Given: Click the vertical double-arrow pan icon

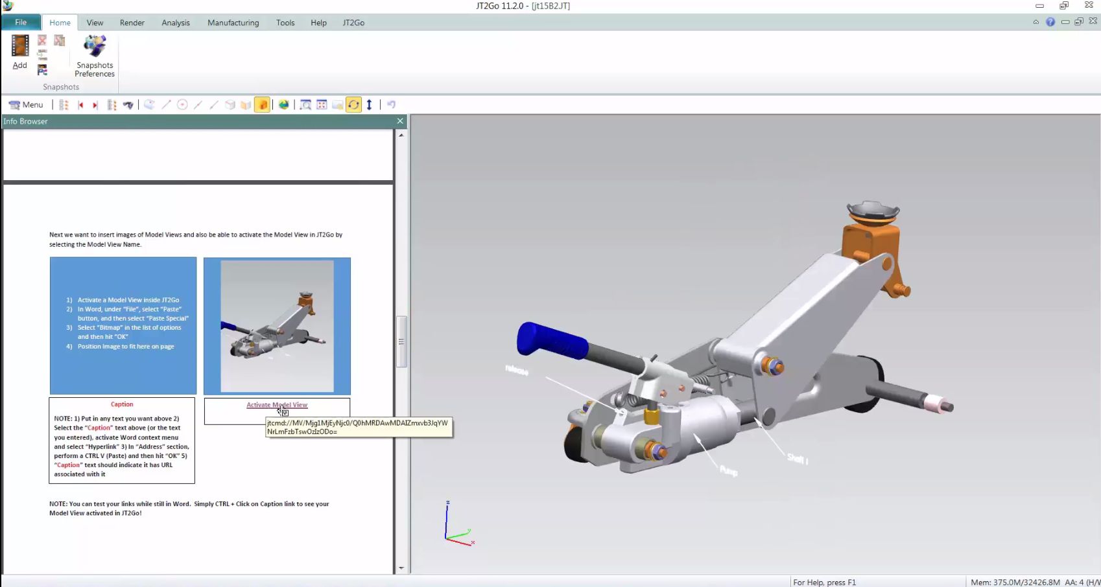Looking at the screenshot, I should tap(370, 104).
